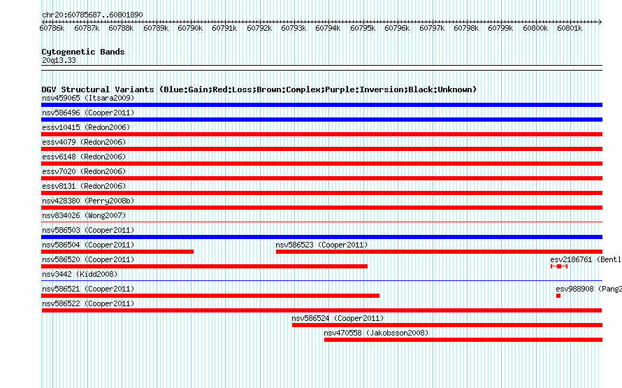This screenshot has width=622, height=388.
Task: Click the red bar under essv6148
Action: [x=321, y=164]
